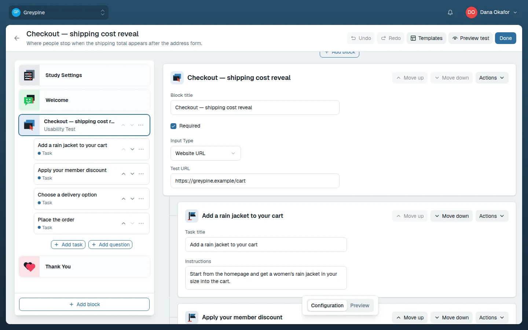Screen dimensions: 528x330
Task: Click Add block button at sidebar bottom
Action: 84,304
